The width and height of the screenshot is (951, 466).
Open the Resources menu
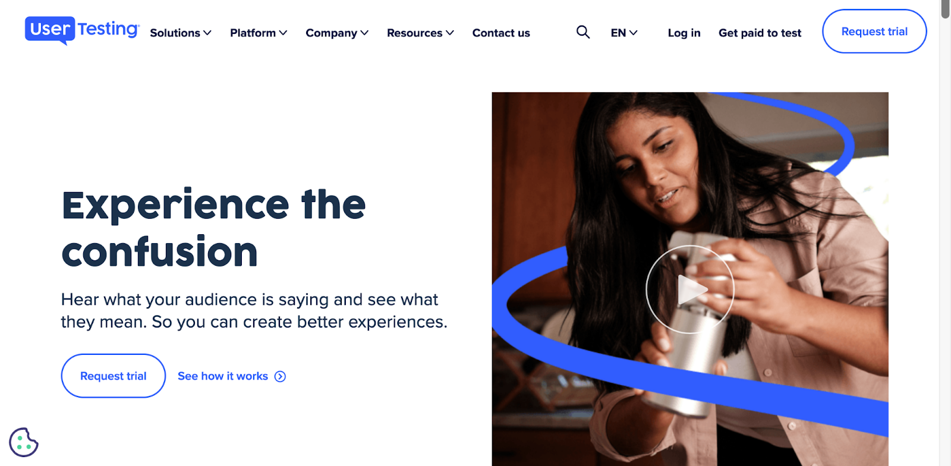pyautogui.click(x=420, y=33)
